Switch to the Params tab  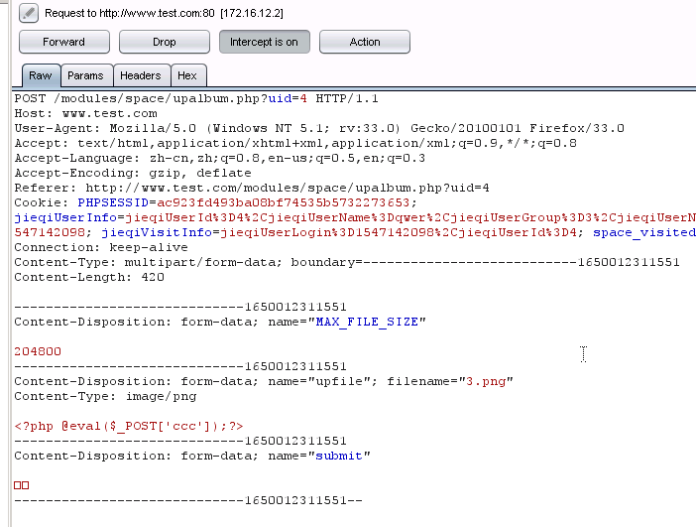(85, 75)
